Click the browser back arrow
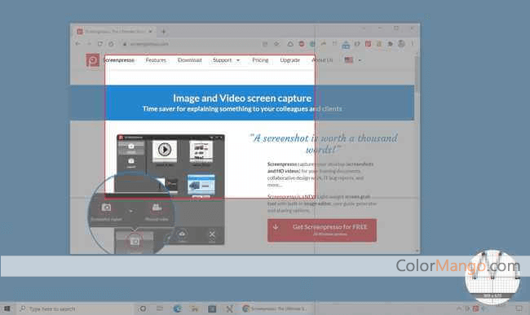 (77, 43)
